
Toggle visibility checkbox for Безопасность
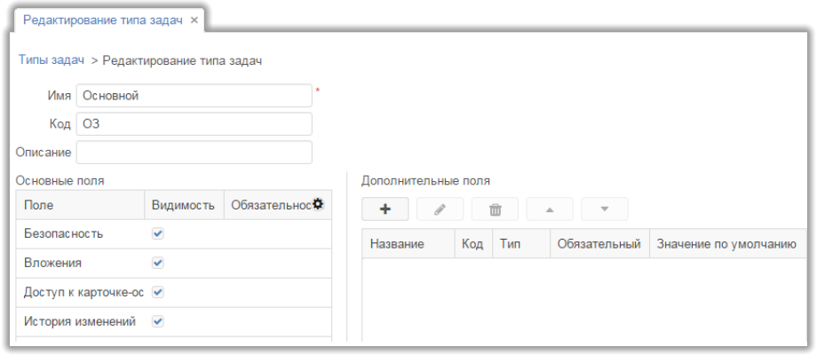point(158,234)
